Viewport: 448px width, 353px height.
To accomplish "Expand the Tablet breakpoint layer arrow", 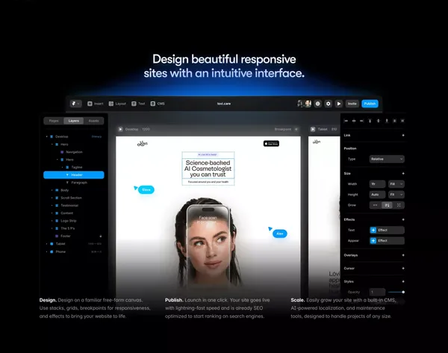I will [47, 244].
